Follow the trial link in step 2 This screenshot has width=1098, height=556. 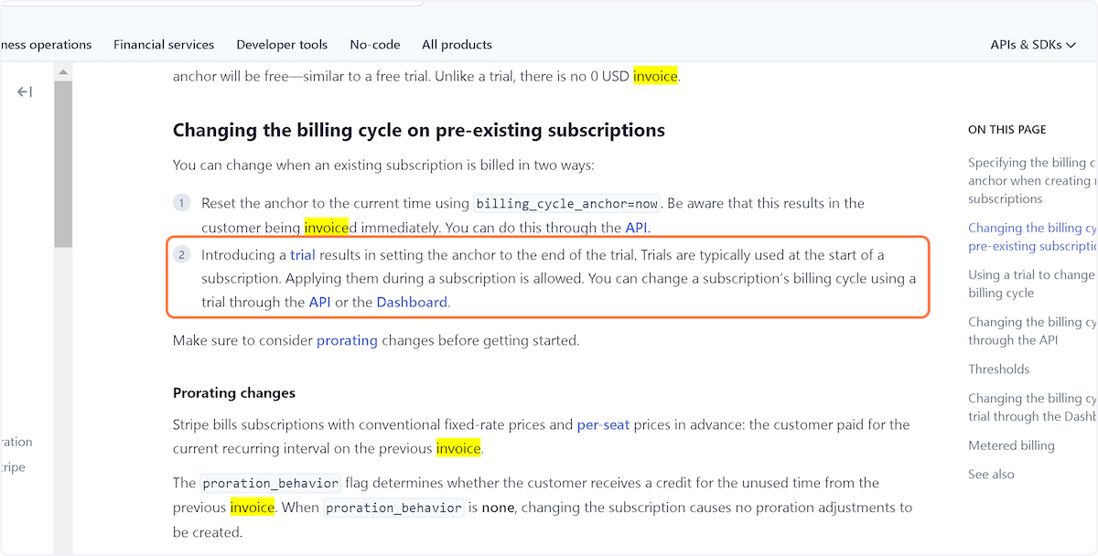(x=303, y=254)
